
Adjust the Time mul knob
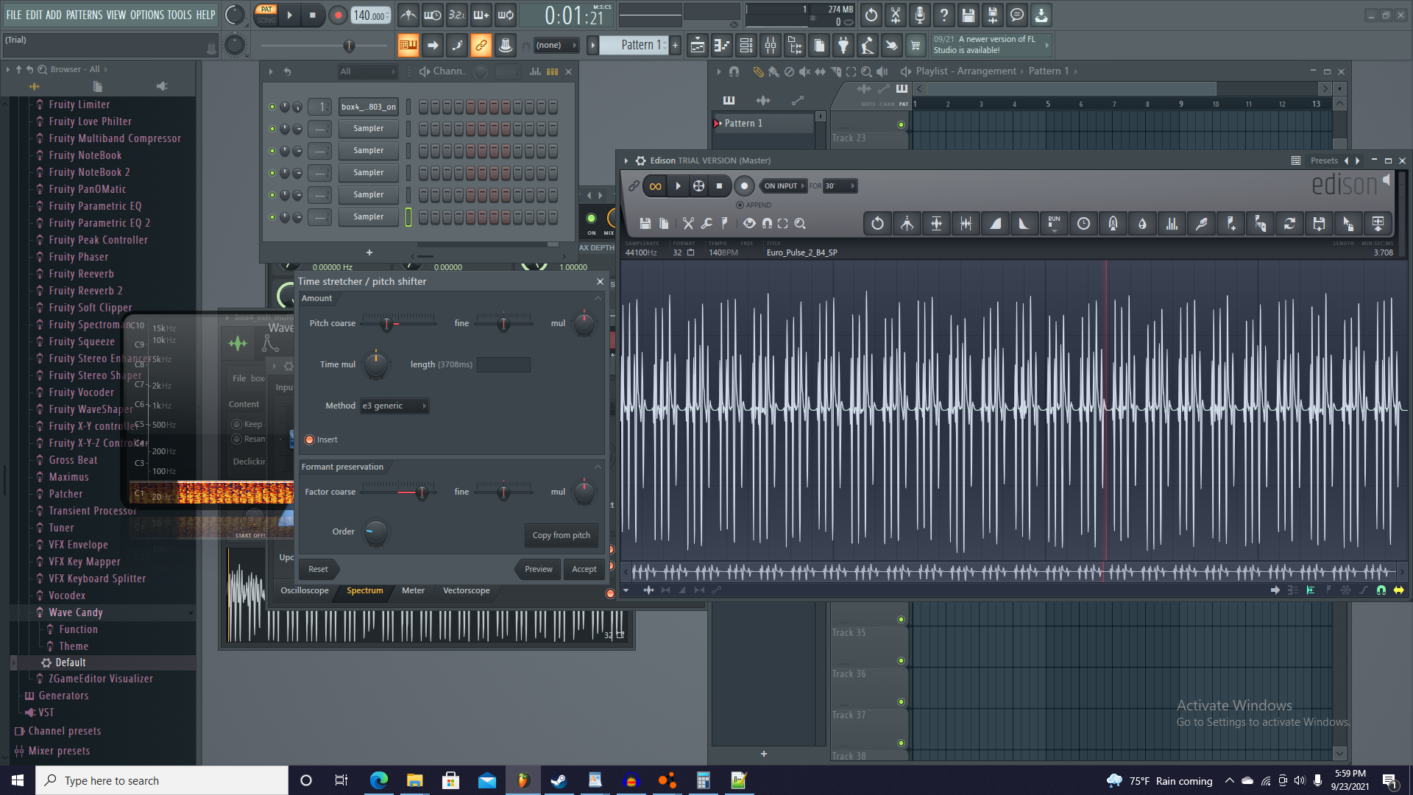[x=375, y=364]
